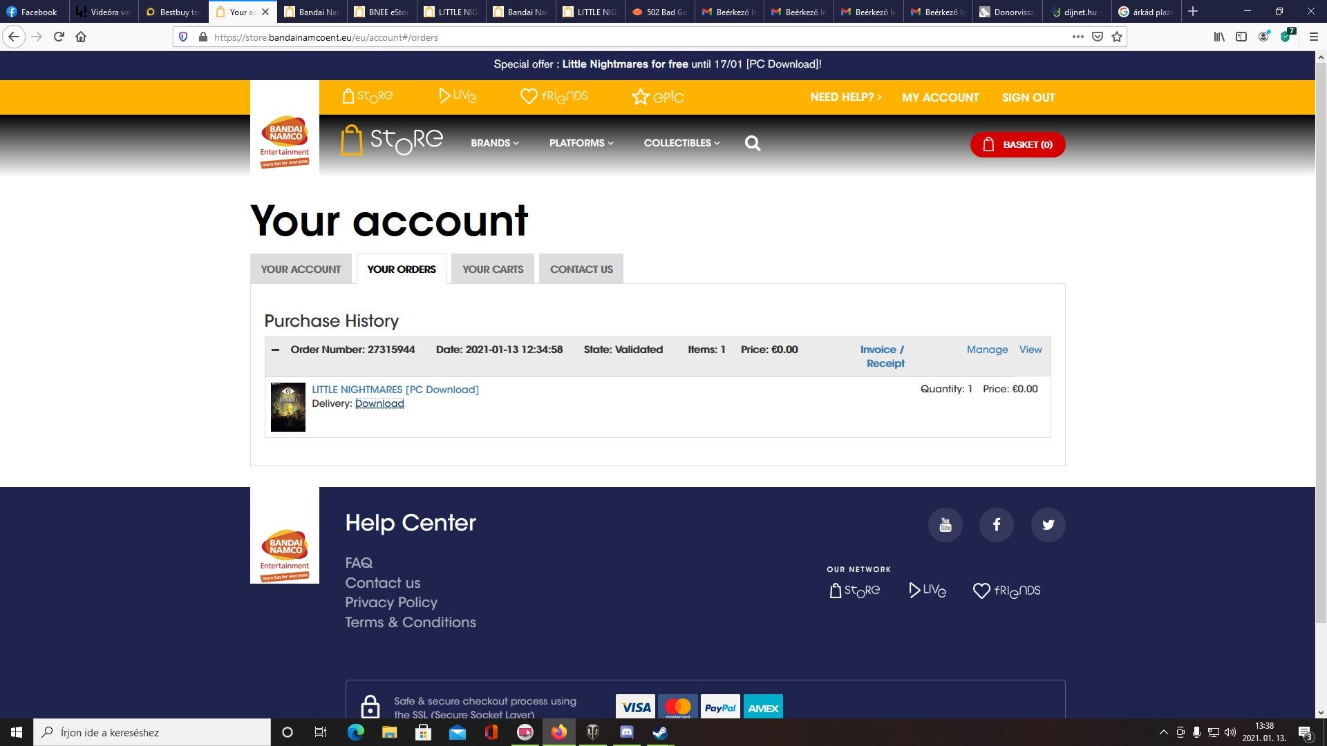
Task: Open Store in Our Network footer
Action: point(855,591)
